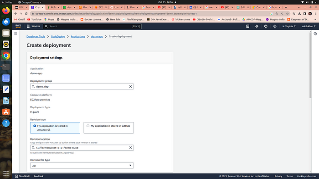Share this page from the address bar icon

pos(282,14)
